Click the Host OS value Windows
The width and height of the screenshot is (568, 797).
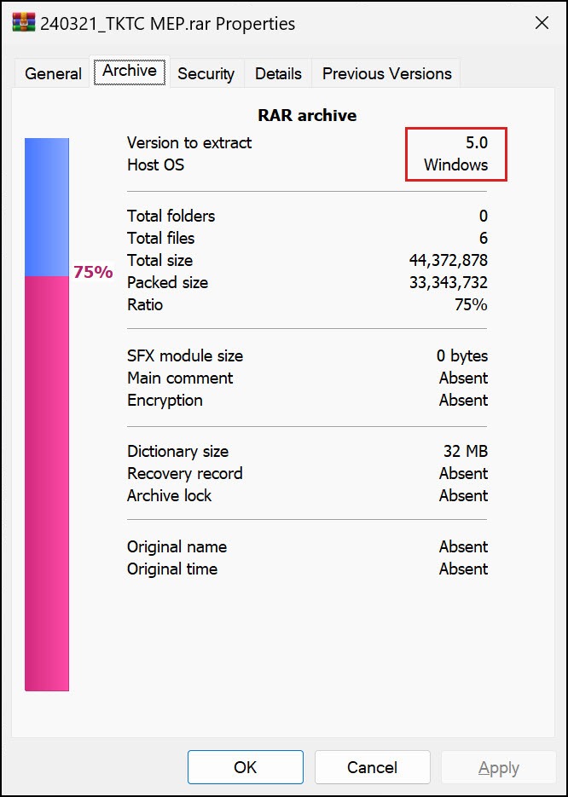456,165
